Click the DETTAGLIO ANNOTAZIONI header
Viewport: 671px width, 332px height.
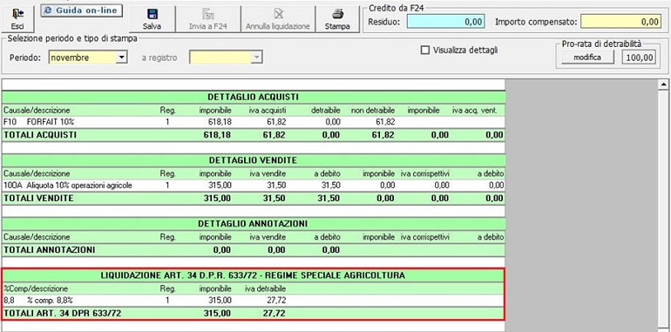254,224
